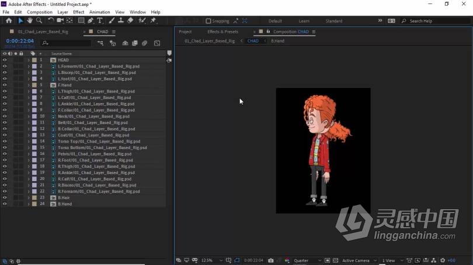Select the Brush tool
The height and width of the screenshot is (265, 473).
coord(112,20)
